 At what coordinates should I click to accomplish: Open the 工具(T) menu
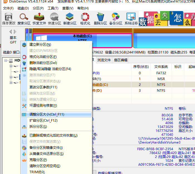[53, 8]
